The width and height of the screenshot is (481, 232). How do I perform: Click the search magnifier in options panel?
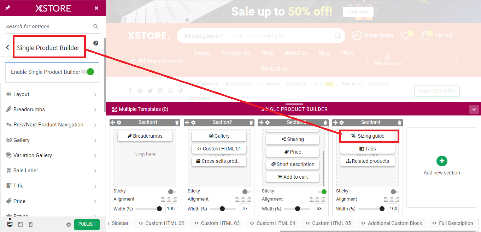click(x=96, y=26)
